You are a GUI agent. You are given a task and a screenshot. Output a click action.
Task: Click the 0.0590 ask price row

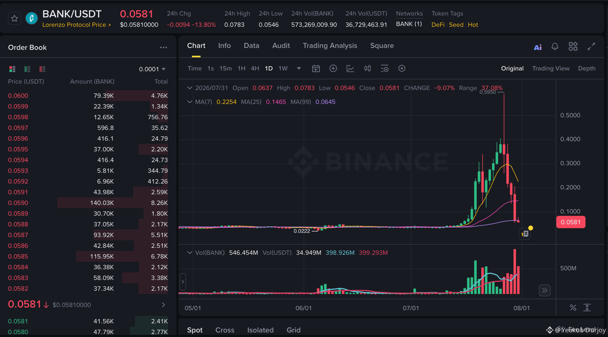click(88, 203)
